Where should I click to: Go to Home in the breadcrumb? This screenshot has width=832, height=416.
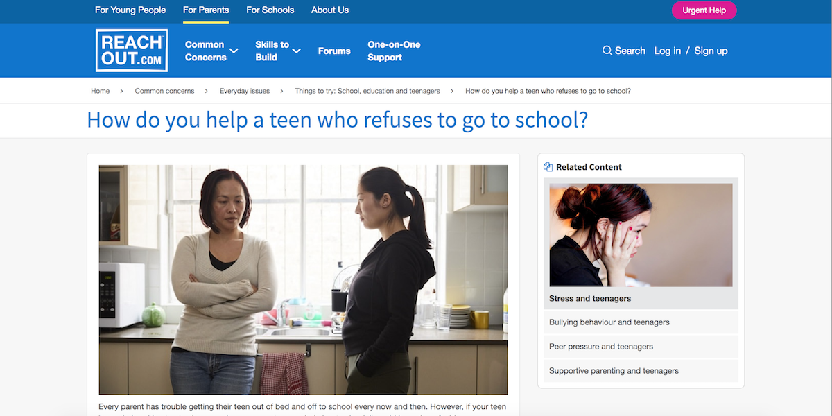[x=100, y=91]
